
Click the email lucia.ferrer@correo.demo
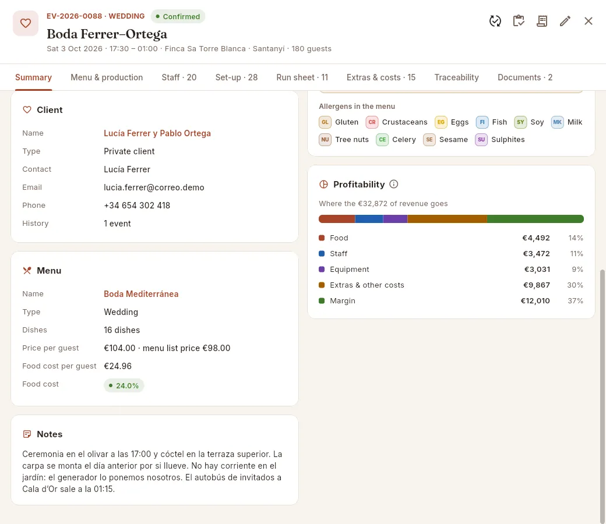click(154, 187)
